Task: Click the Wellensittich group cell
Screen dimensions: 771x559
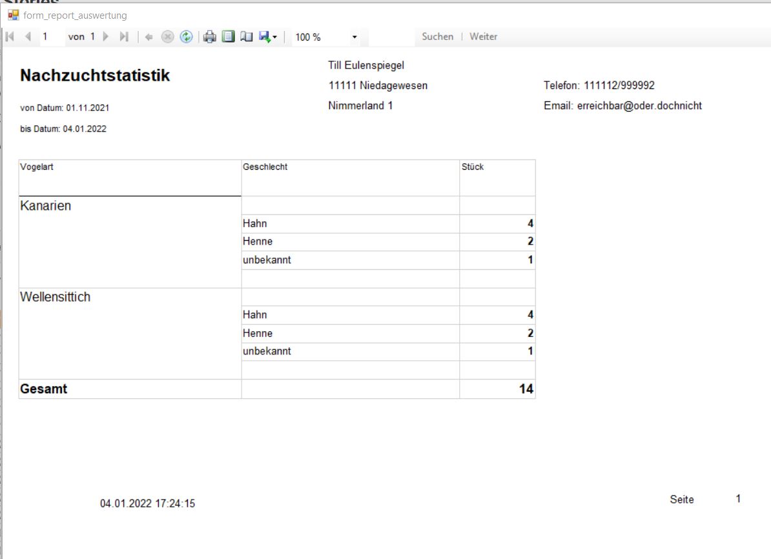Action: coord(56,298)
